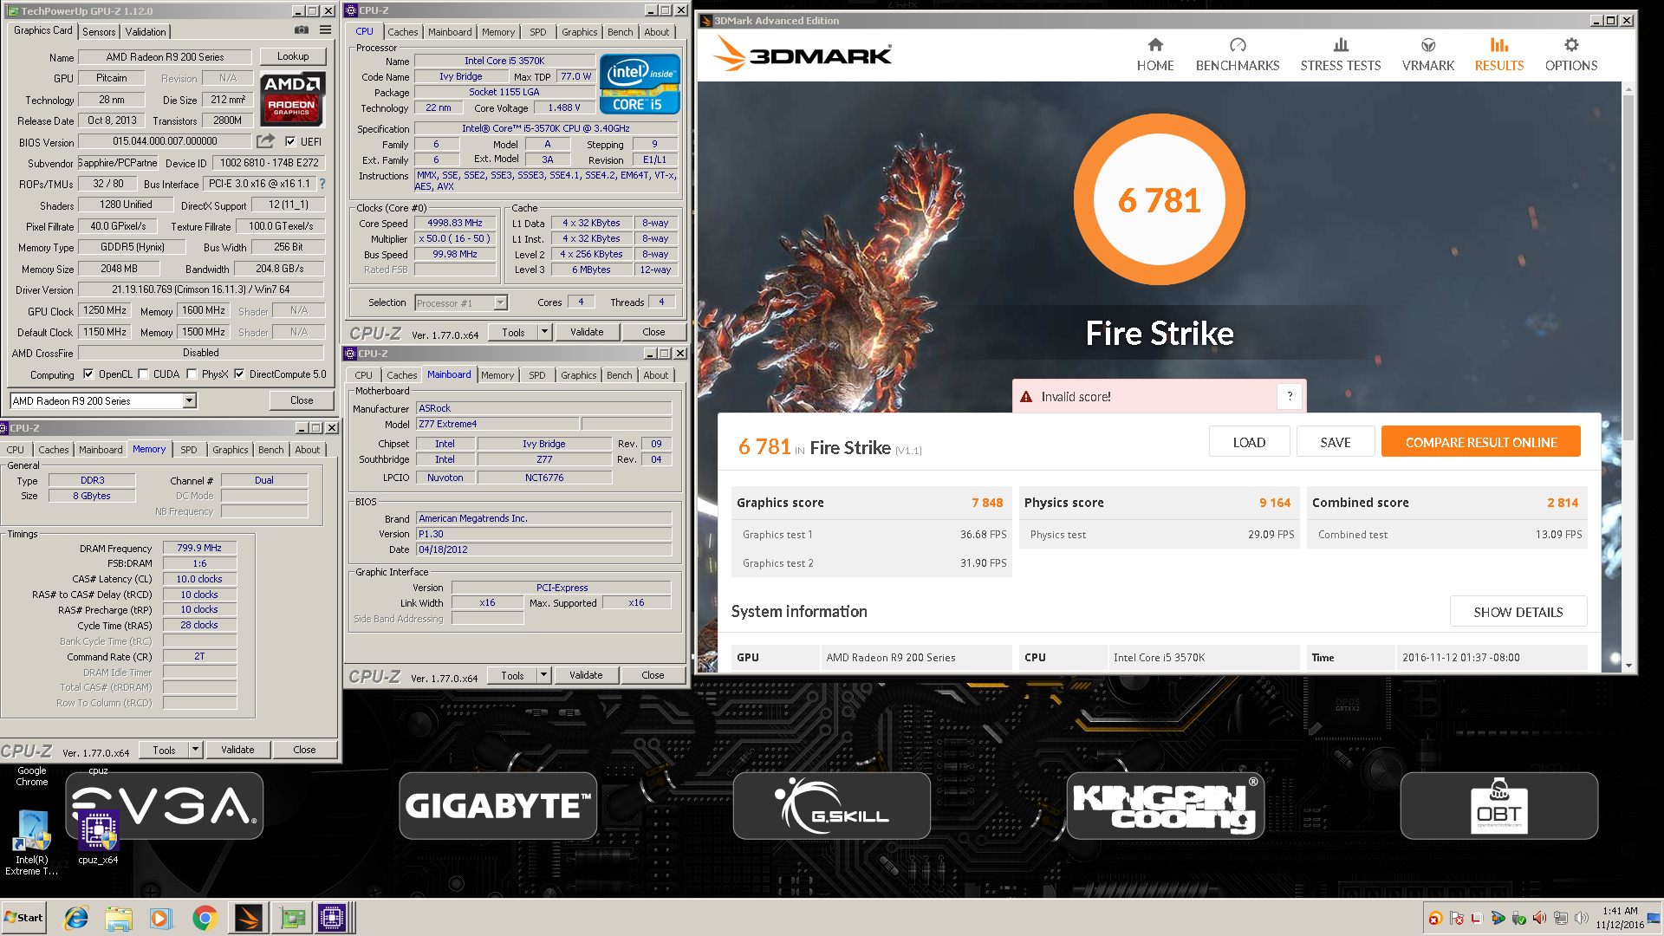
Task: Click the Show Desktop tray button
Action: [1654, 918]
